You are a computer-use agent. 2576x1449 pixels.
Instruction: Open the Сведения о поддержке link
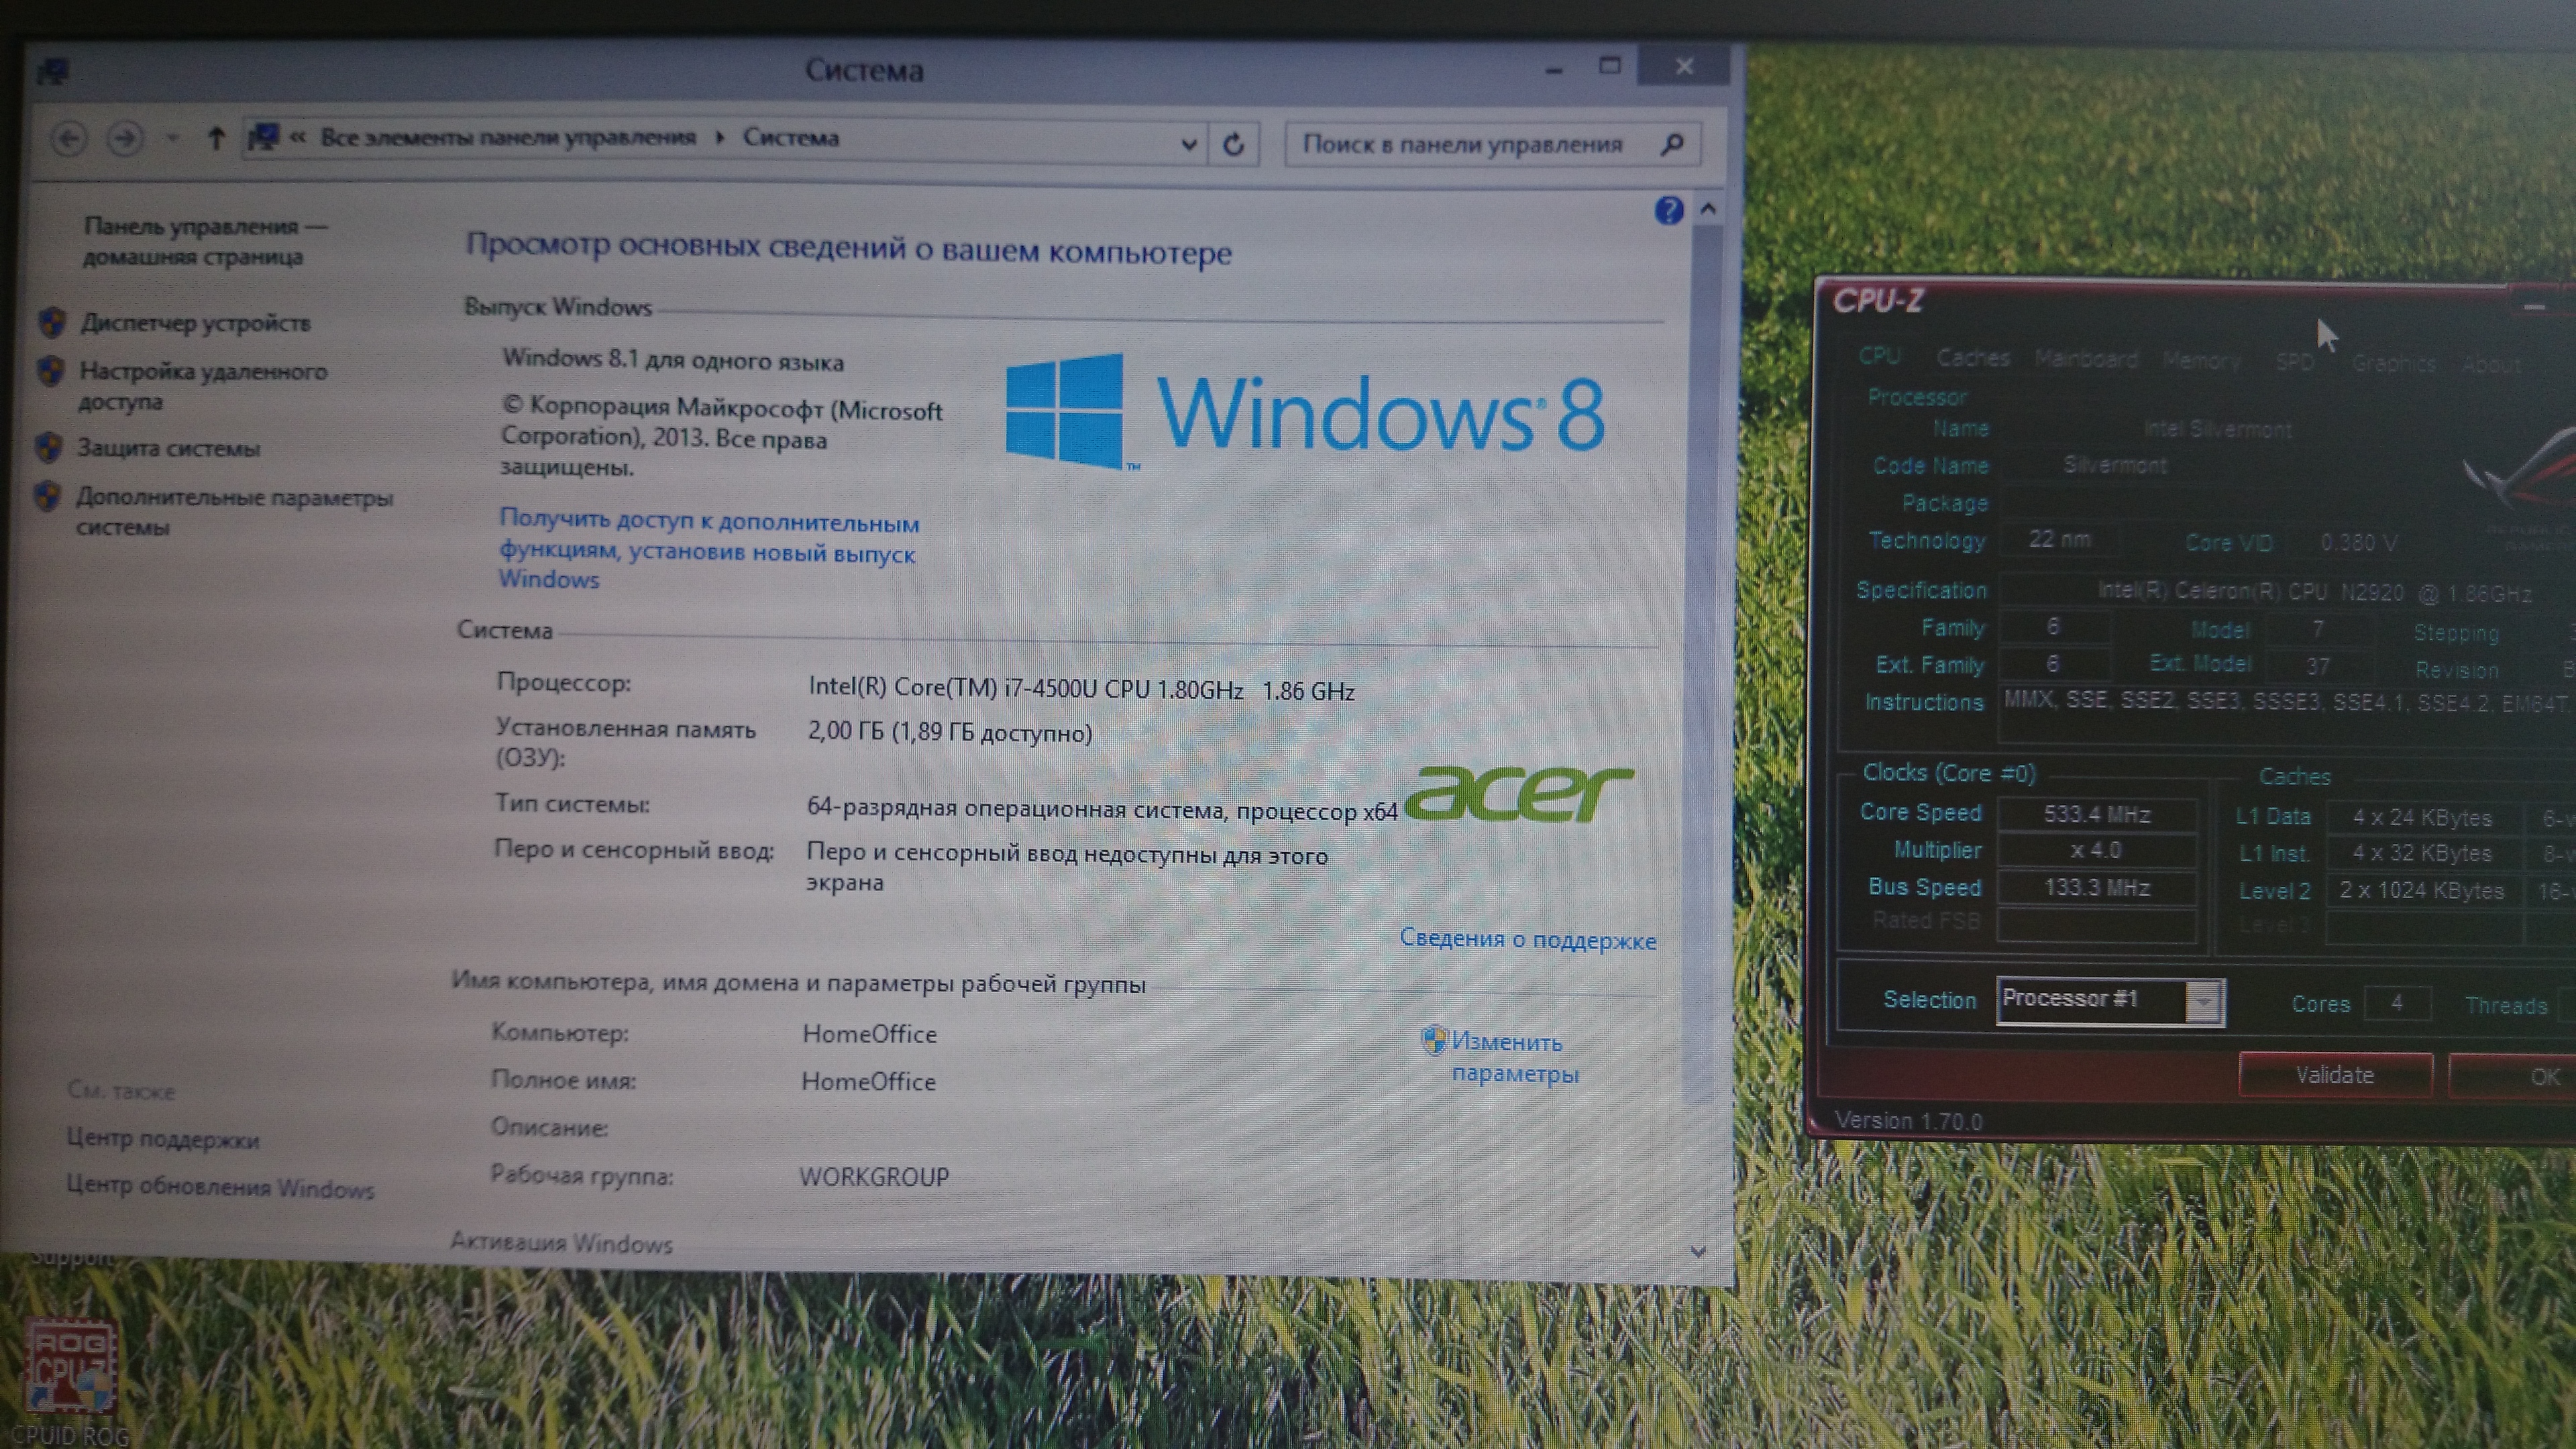click(1527, 939)
